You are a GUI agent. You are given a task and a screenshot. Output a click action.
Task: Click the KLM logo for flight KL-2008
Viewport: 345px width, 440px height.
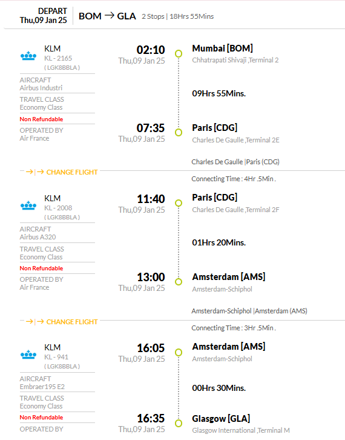click(x=28, y=205)
